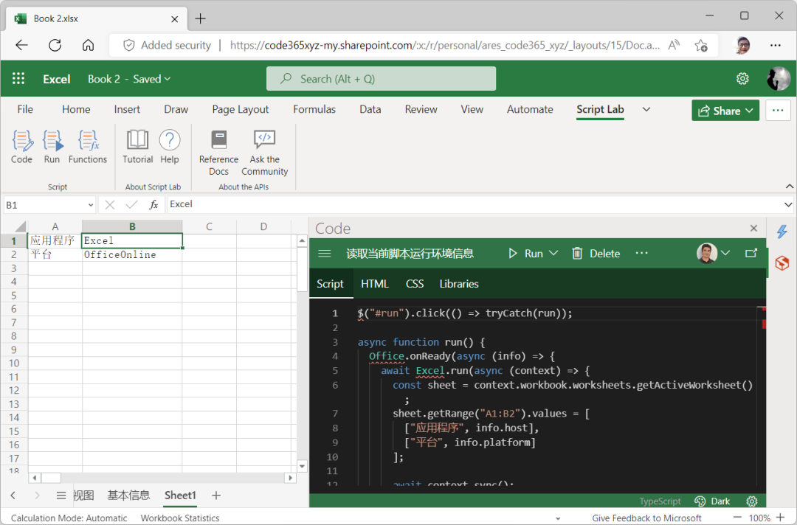Open the account profile picture menu
This screenshot has height=525, width=797.
click(x=779, y=79)
